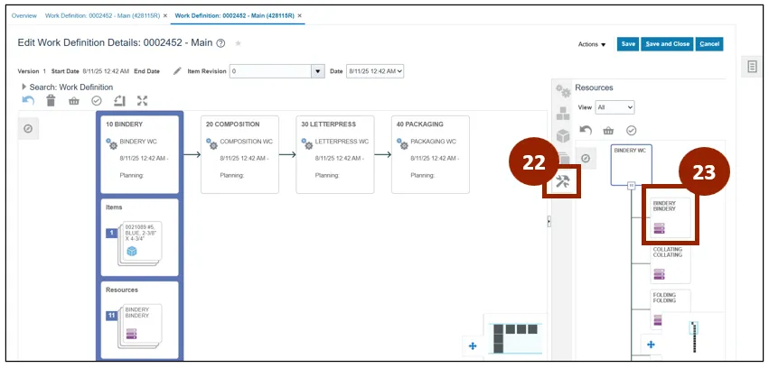Click the blue pan arrows in Resources panel
Screen dimensions: 769x368
(651, 345)
